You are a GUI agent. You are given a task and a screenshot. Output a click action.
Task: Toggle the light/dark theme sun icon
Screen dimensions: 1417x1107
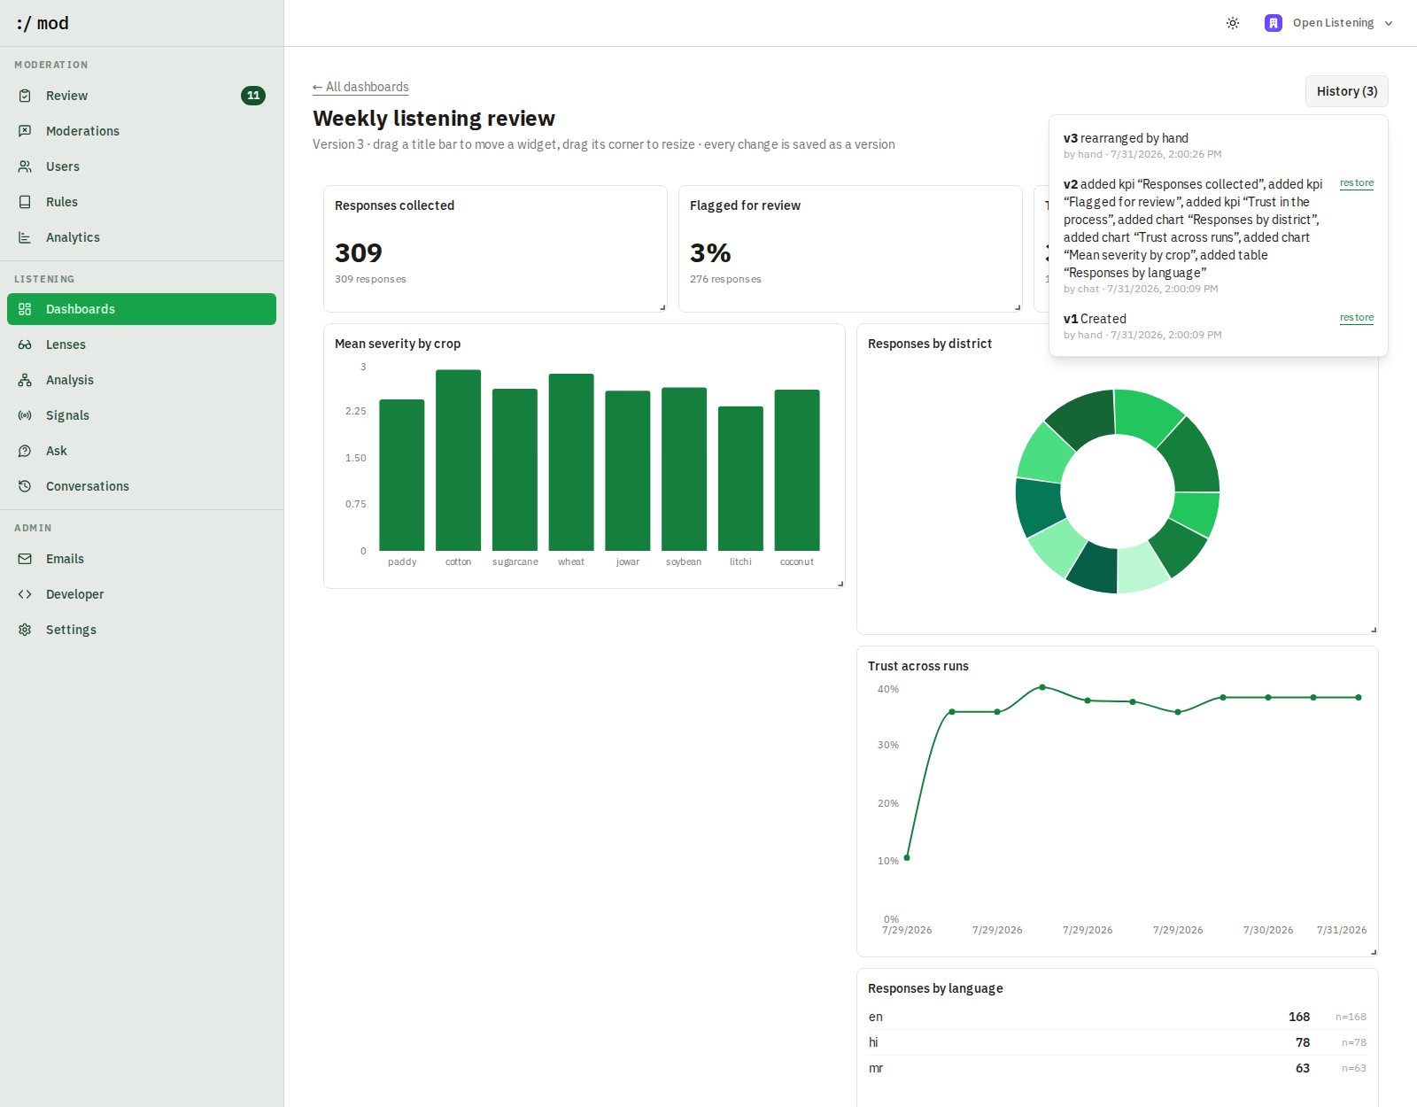point(1233,23)
